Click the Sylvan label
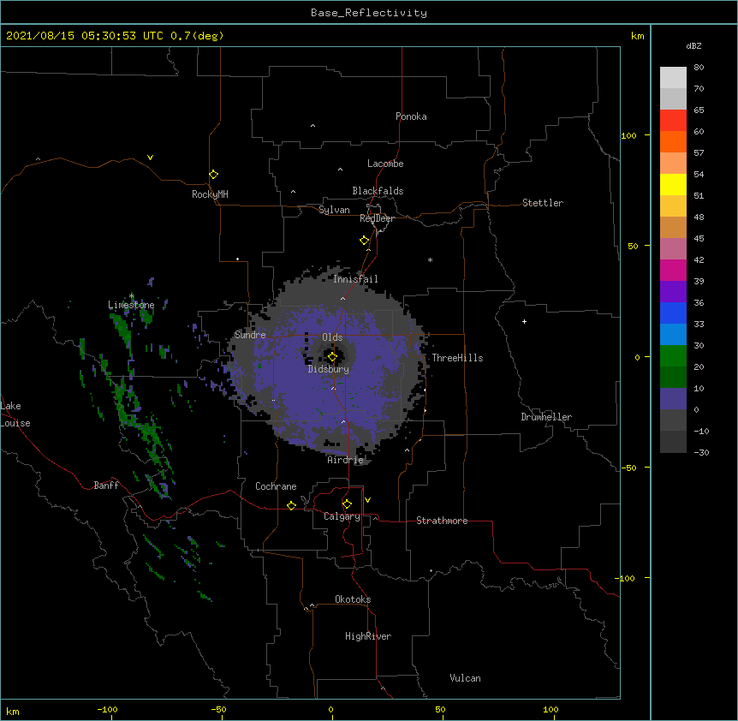The height and width of the screenshot is (721, 738). click(x=334, y=210)
